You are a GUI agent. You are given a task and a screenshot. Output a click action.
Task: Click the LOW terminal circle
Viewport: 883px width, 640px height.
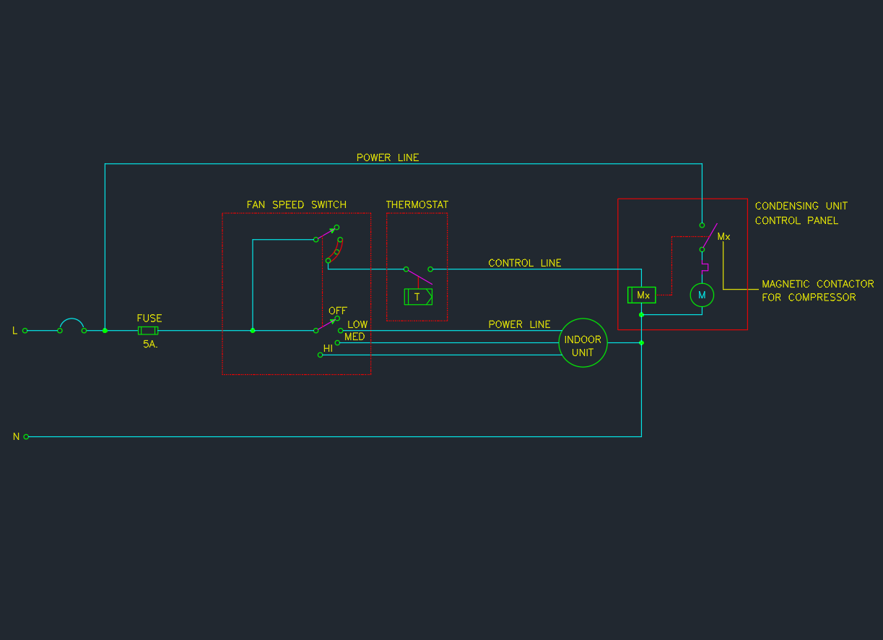341,330
